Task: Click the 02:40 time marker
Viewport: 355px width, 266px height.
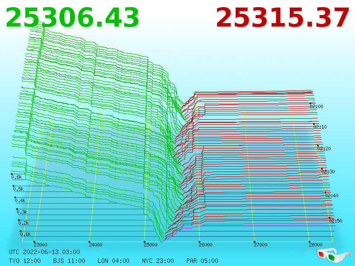Action: pos(331,196)
